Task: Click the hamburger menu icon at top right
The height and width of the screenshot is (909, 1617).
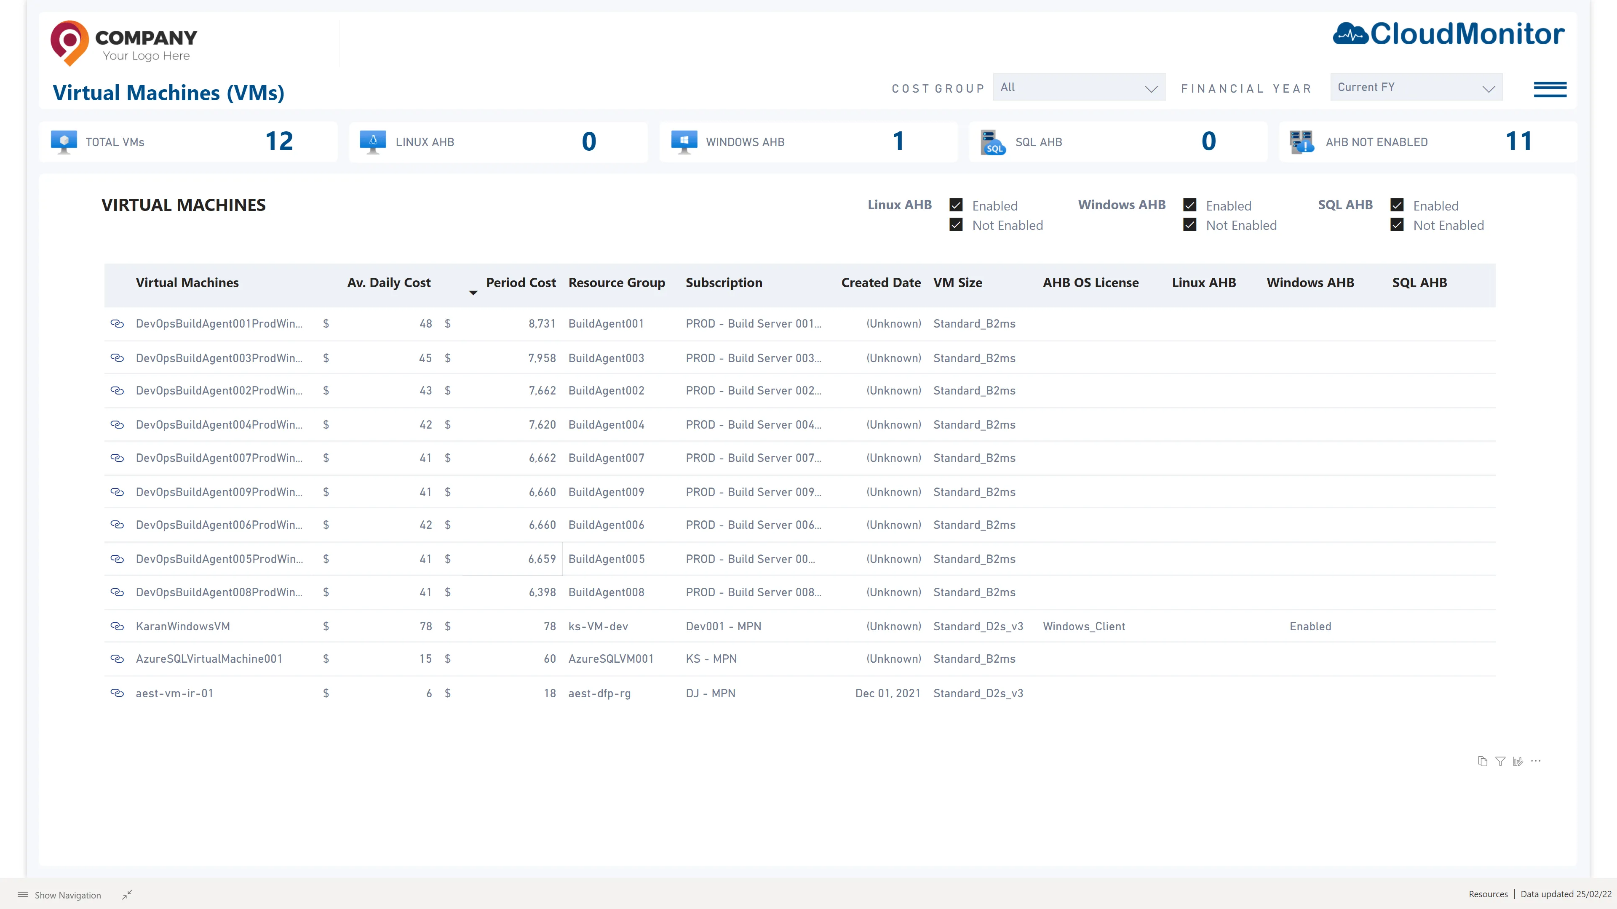Action: pos(1550,89)
